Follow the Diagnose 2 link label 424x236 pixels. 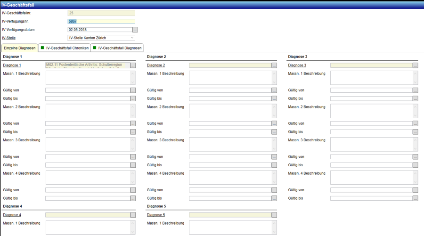156,65
